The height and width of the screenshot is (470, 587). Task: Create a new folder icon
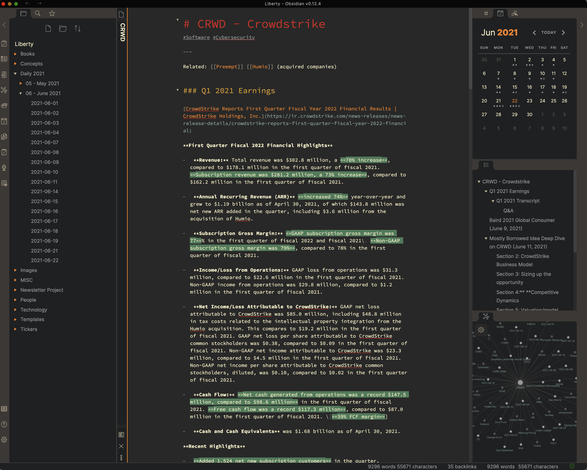point(63,29)
